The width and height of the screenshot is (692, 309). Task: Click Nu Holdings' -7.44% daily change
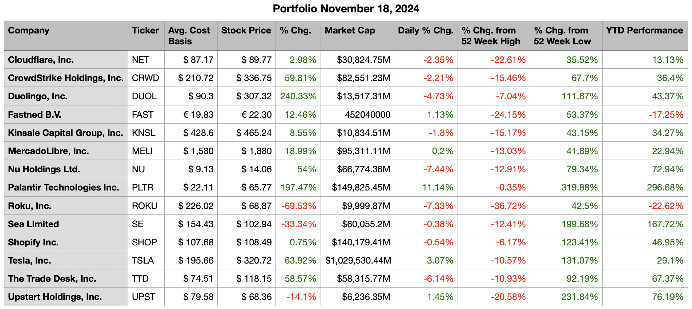coord(438,169)
